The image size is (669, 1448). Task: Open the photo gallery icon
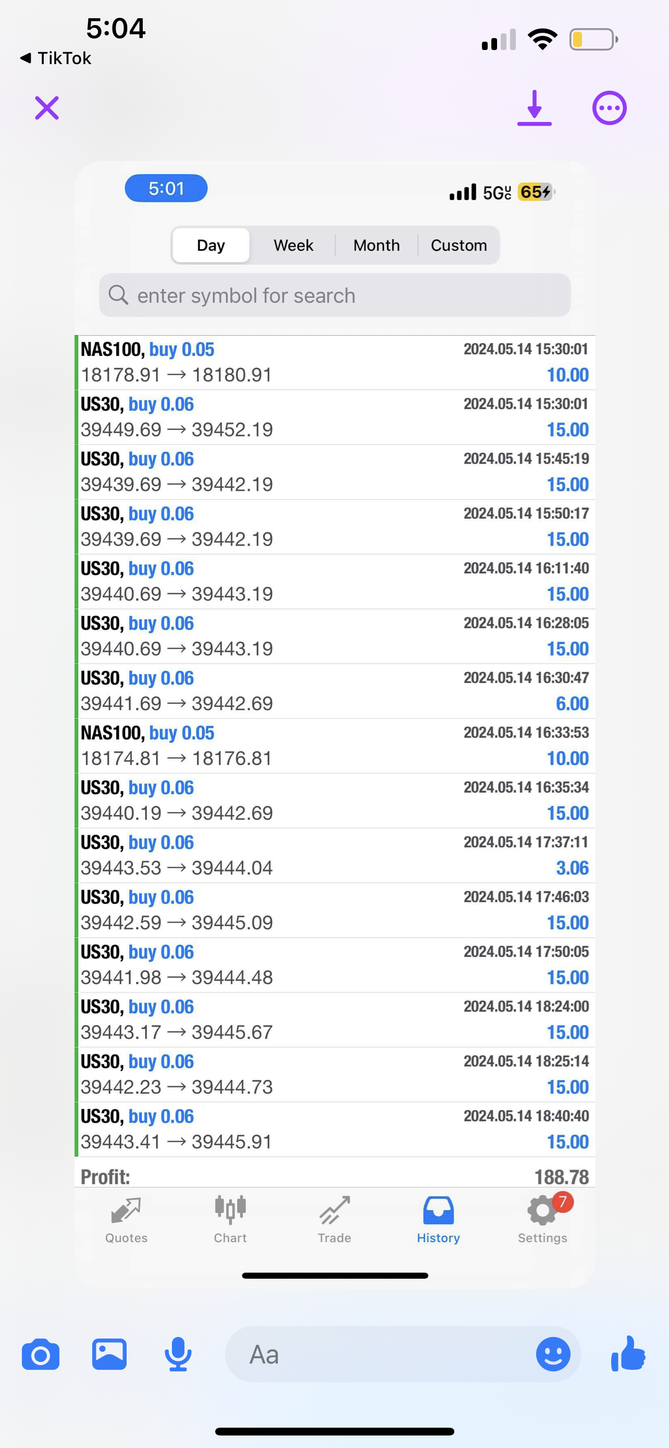(109, 1354)
